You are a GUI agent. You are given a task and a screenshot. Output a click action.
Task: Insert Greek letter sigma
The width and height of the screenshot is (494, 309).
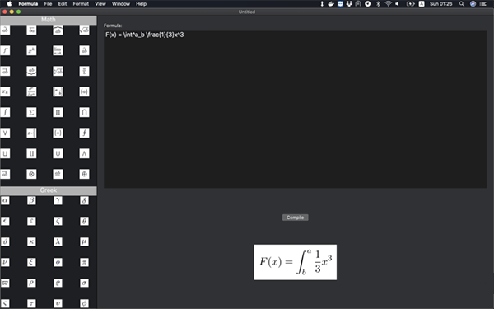click(x=84, y=283)
